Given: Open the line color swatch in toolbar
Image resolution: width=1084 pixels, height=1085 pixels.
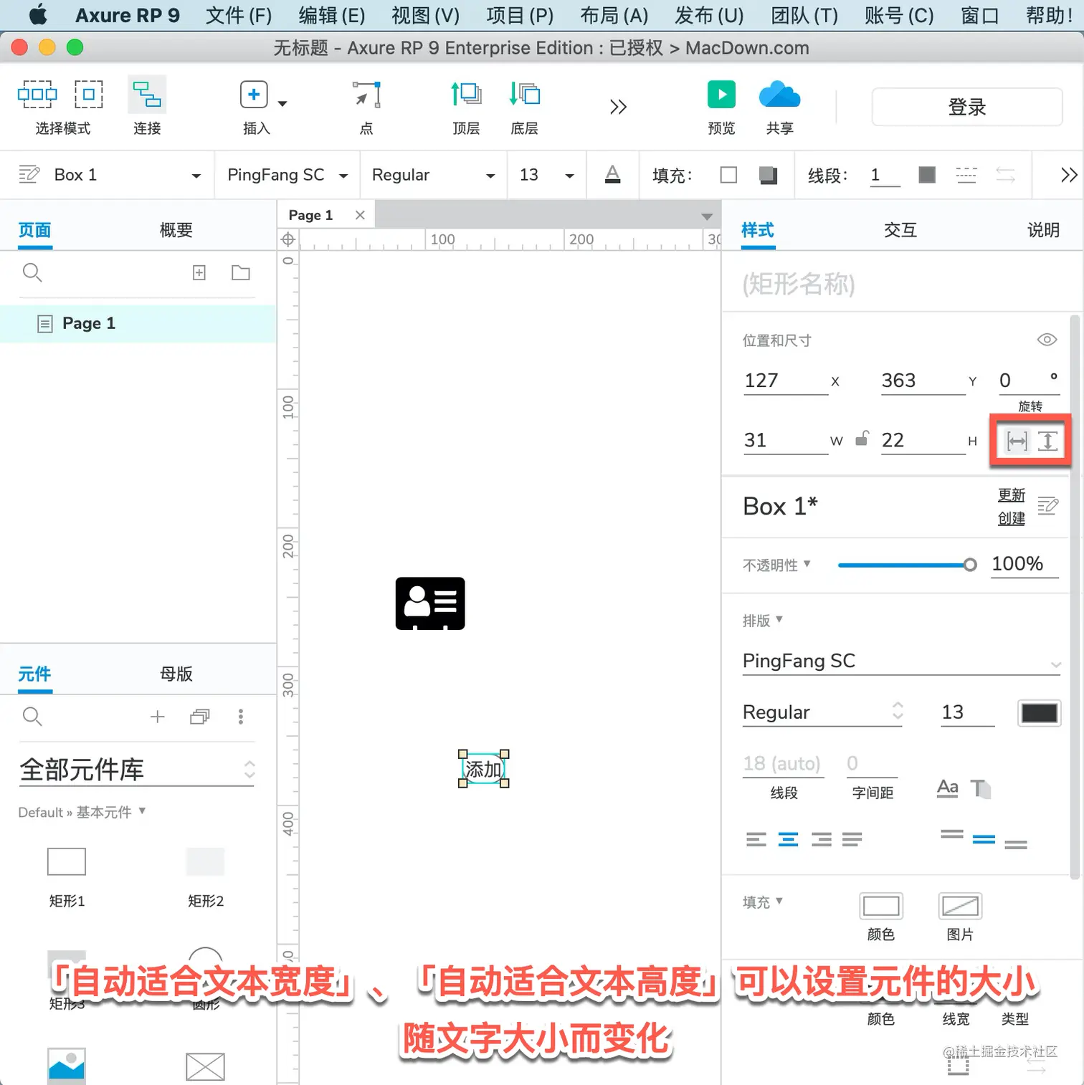Looking at the screenshot, I should (x=926, y=174).
